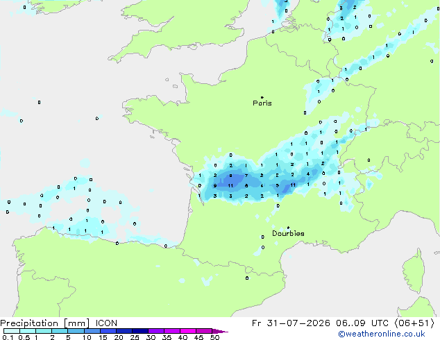Select the 20–25 mm legend swatch
The height and width of the screenshot is (340, 440).
click(124, 331)
